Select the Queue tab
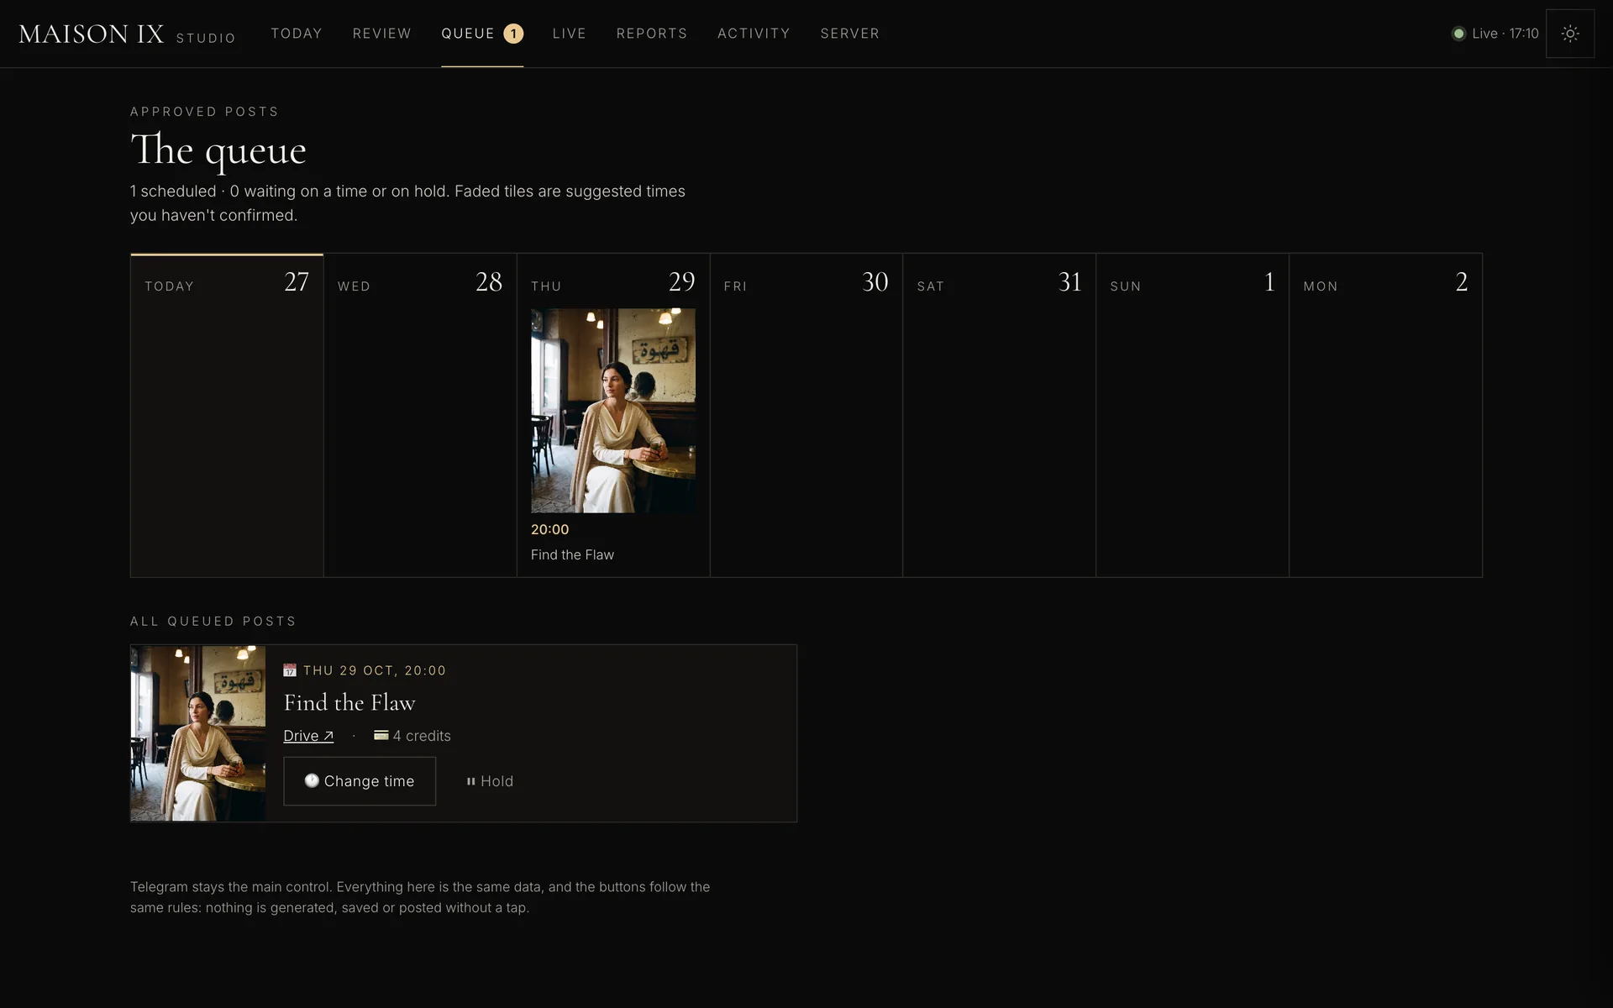Screen dimensions: 1613x1008 (482, 34)
